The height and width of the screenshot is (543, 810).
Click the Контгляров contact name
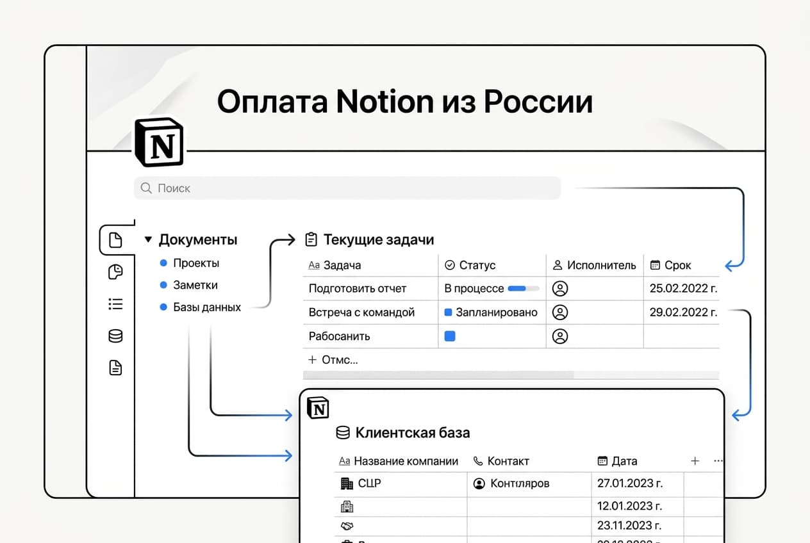click(520, 483)
